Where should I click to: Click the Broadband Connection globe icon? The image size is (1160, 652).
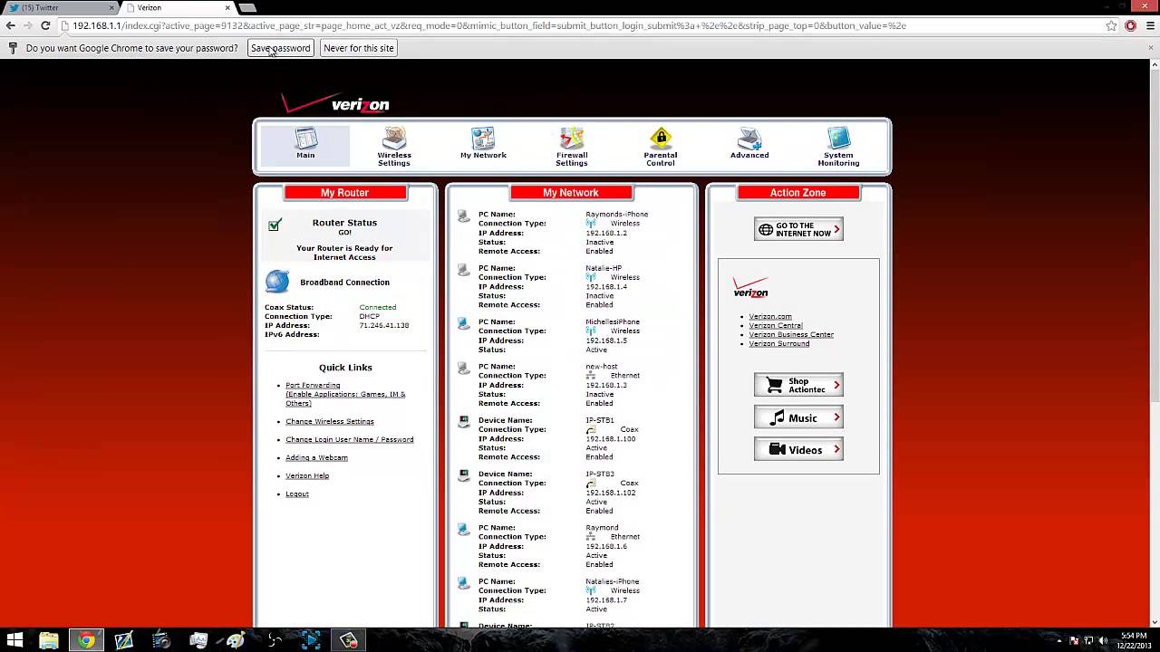(x=276, y=282)
